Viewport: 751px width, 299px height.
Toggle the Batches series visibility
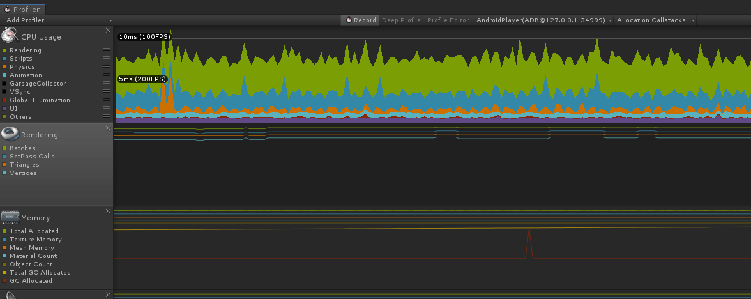point(4,148)
